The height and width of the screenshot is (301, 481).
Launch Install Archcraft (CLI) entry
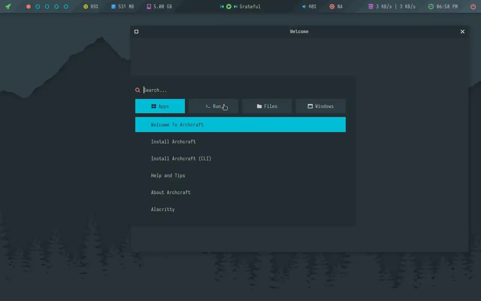pos(240,158)
